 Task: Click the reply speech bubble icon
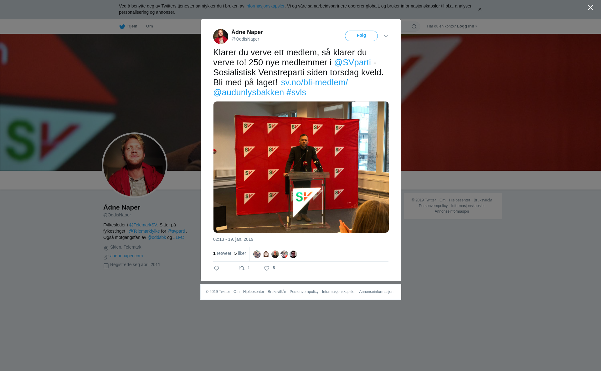[x=217, y=268]
